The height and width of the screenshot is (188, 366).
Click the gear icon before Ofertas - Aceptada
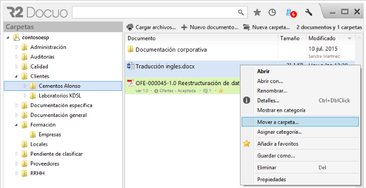[x=156, y=91]
